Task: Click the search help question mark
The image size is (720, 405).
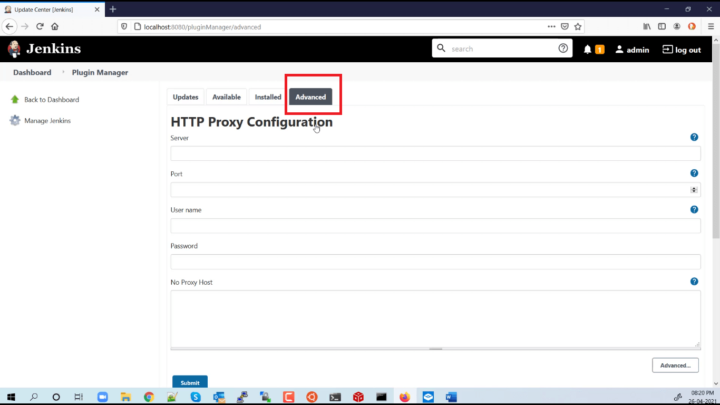Action: click(x=562, y=48)
